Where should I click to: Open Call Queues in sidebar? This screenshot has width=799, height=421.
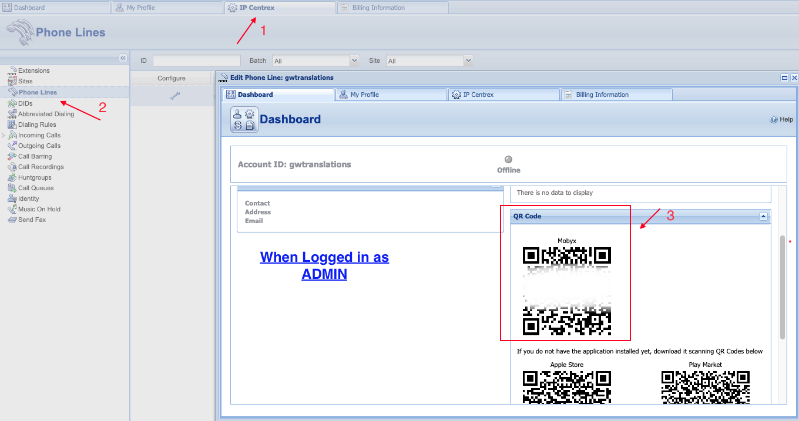tap(36, 188)
